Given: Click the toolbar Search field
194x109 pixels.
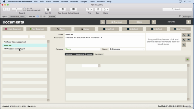Looking at the screenshot, I should pos(177,9).
